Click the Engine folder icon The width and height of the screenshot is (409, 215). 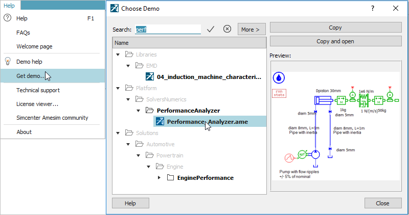[160, 166]
